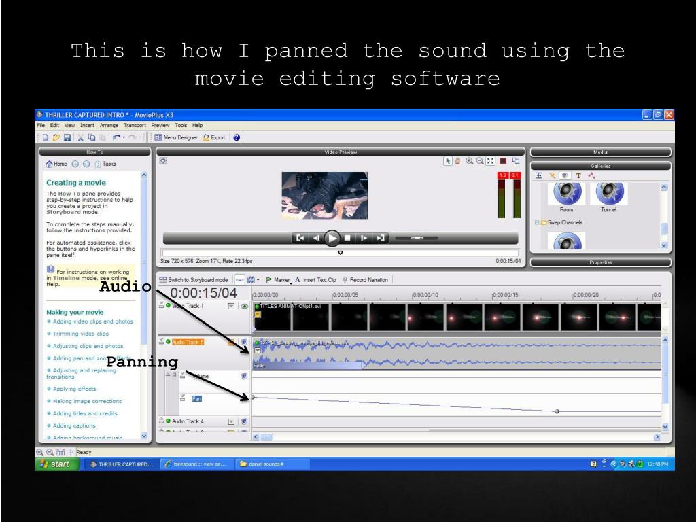Viewport: 696px width, 522px height.
Task: Select the Tunnel audio effect thumbnail
Action: 609,194
